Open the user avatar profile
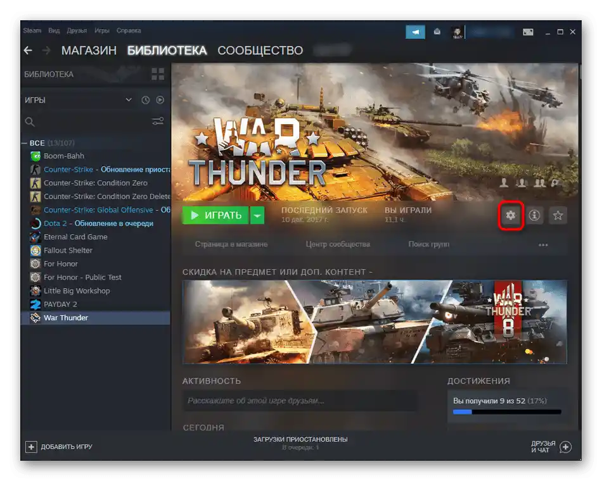 coord(458,32)
